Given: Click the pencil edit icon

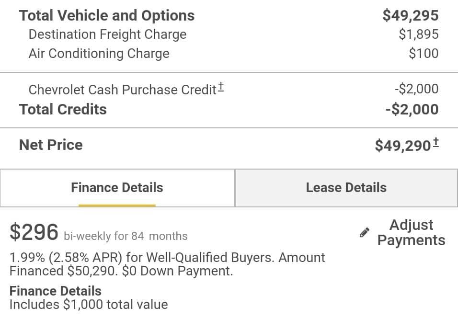Looking at the screenshot, I should click(365, 233).
